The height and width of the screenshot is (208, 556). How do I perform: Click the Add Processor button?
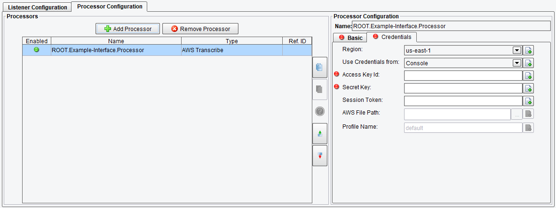coord(127,29)
